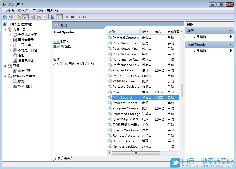
Task: Open the 查看(V) menu
Action: pyautogui.click(x=37, y=10)
